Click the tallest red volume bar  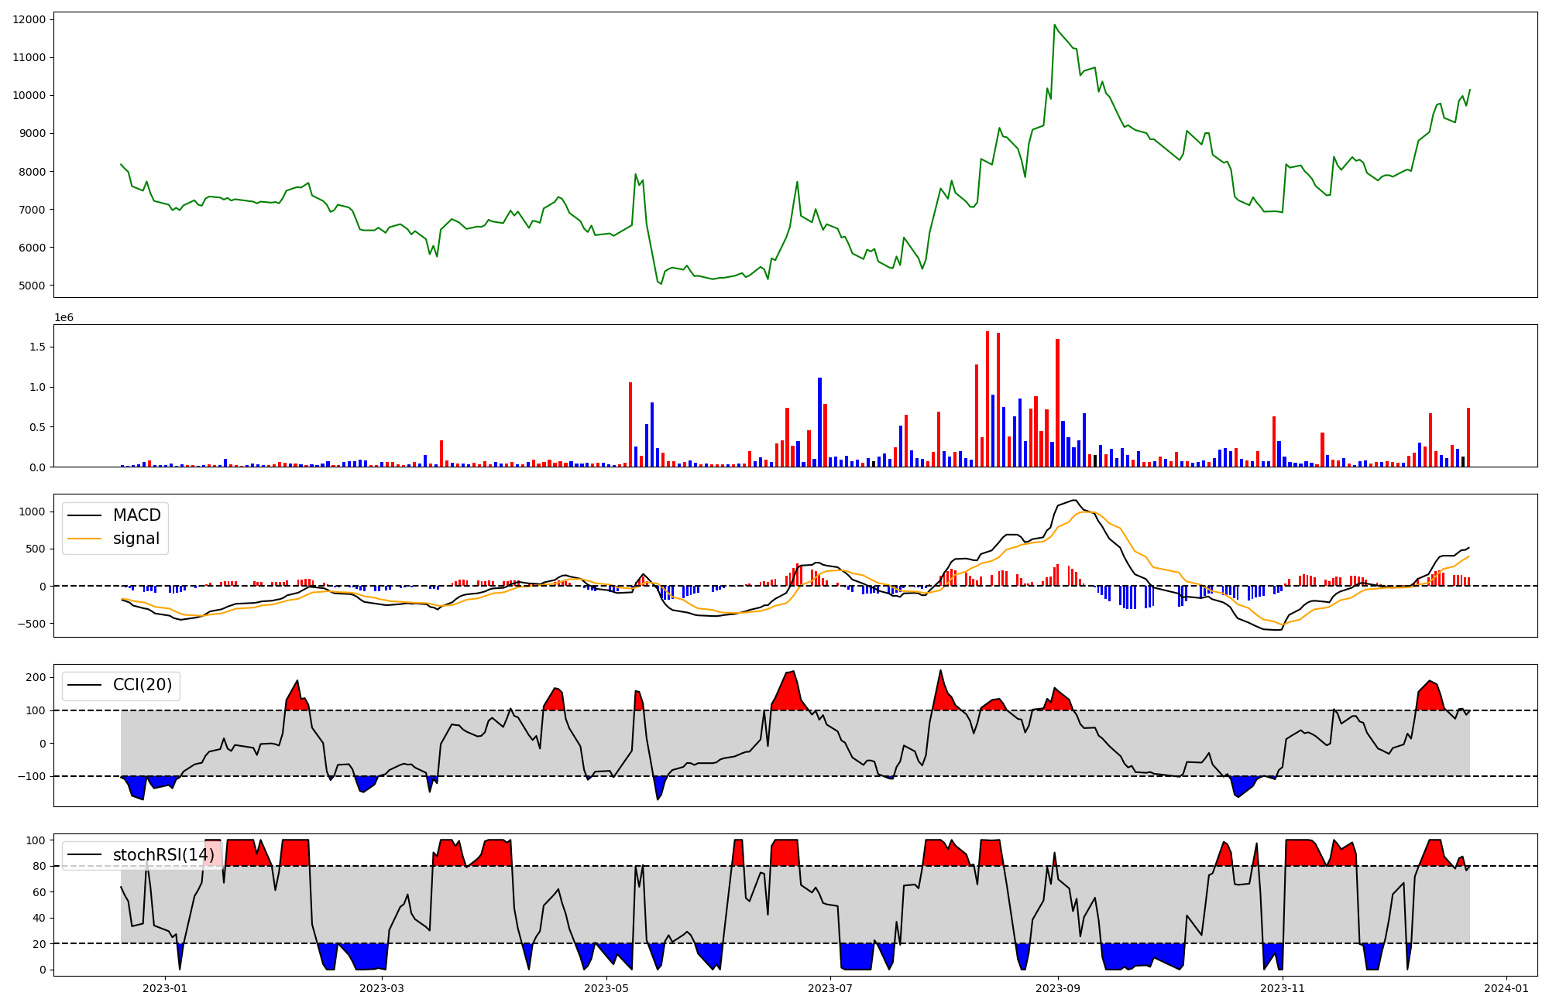pos(987,399)
